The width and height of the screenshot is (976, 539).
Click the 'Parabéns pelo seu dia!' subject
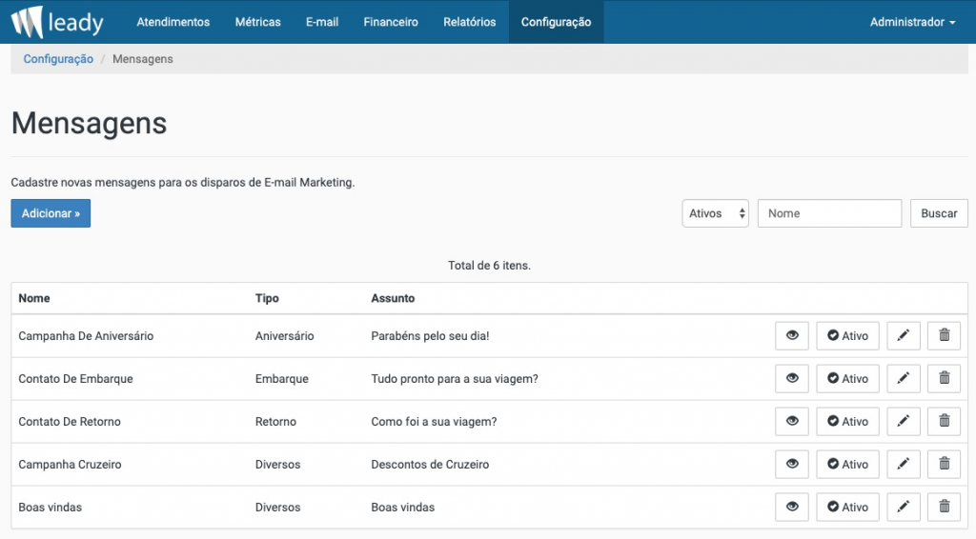[430, 336]
